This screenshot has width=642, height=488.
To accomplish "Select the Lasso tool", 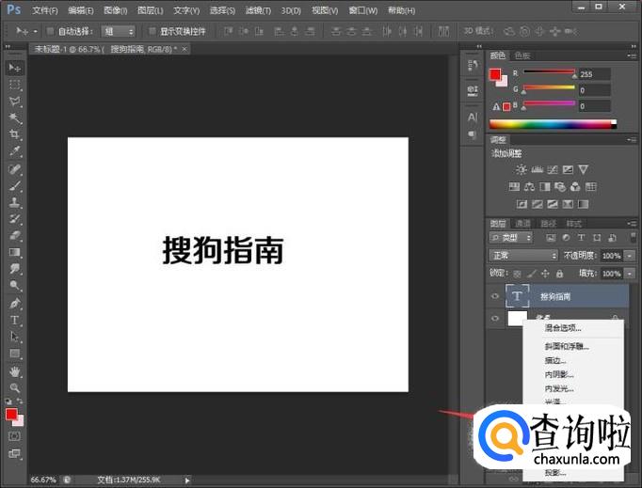I will point(15,102).
